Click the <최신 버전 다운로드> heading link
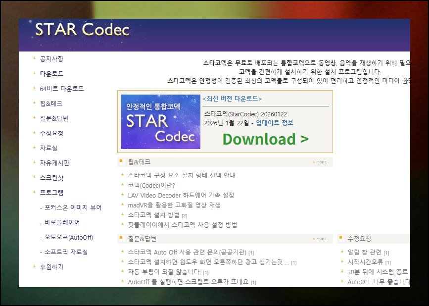Viewport: 429px width, 306px height. tap(232, 99)
